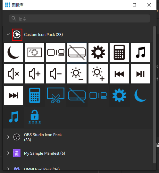The height and width of the screenshot is (173, 159).
Task: Expand the My Sample Manifest pack
Action: [8, 153]
